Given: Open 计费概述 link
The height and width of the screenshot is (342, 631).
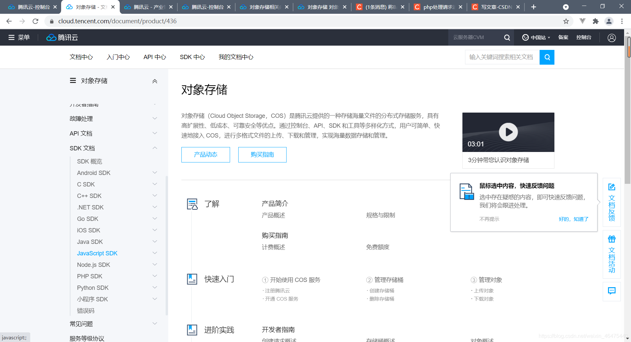Looking at the screenshot, I should tap(273, 247).
